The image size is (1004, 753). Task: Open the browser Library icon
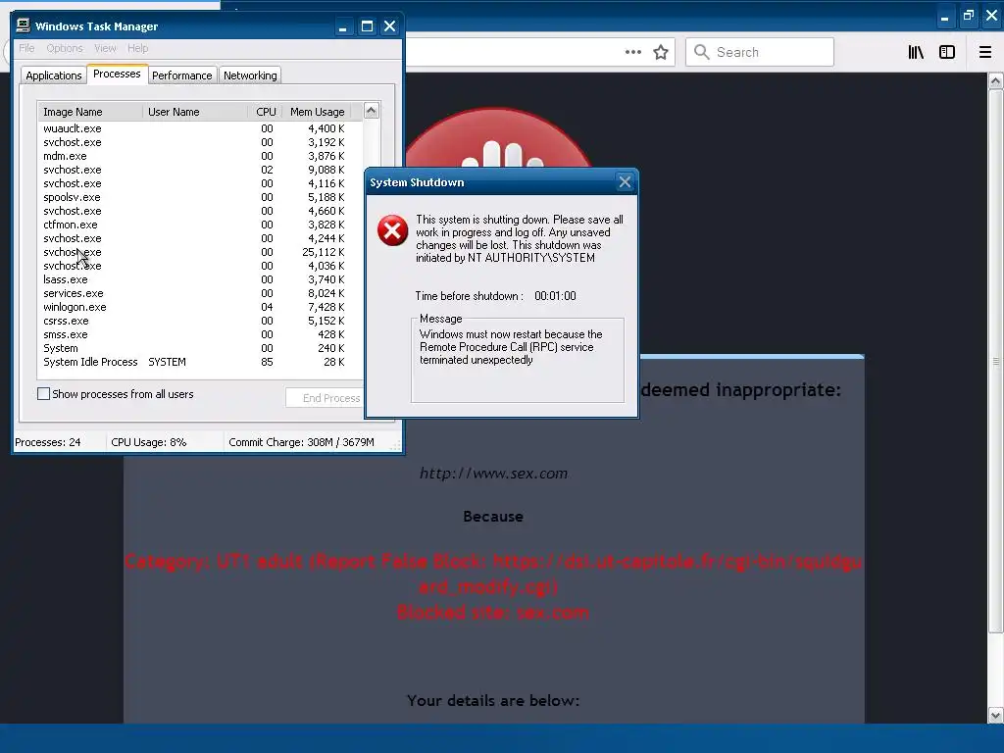916,52
